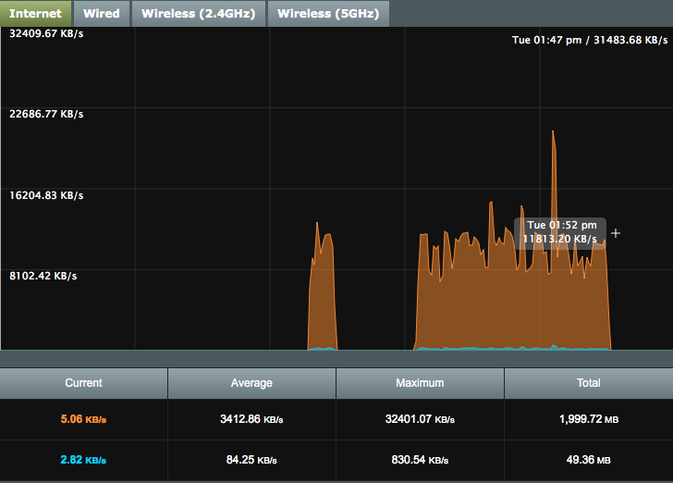Click the 32401.07 KB/s maximum value

420,419
